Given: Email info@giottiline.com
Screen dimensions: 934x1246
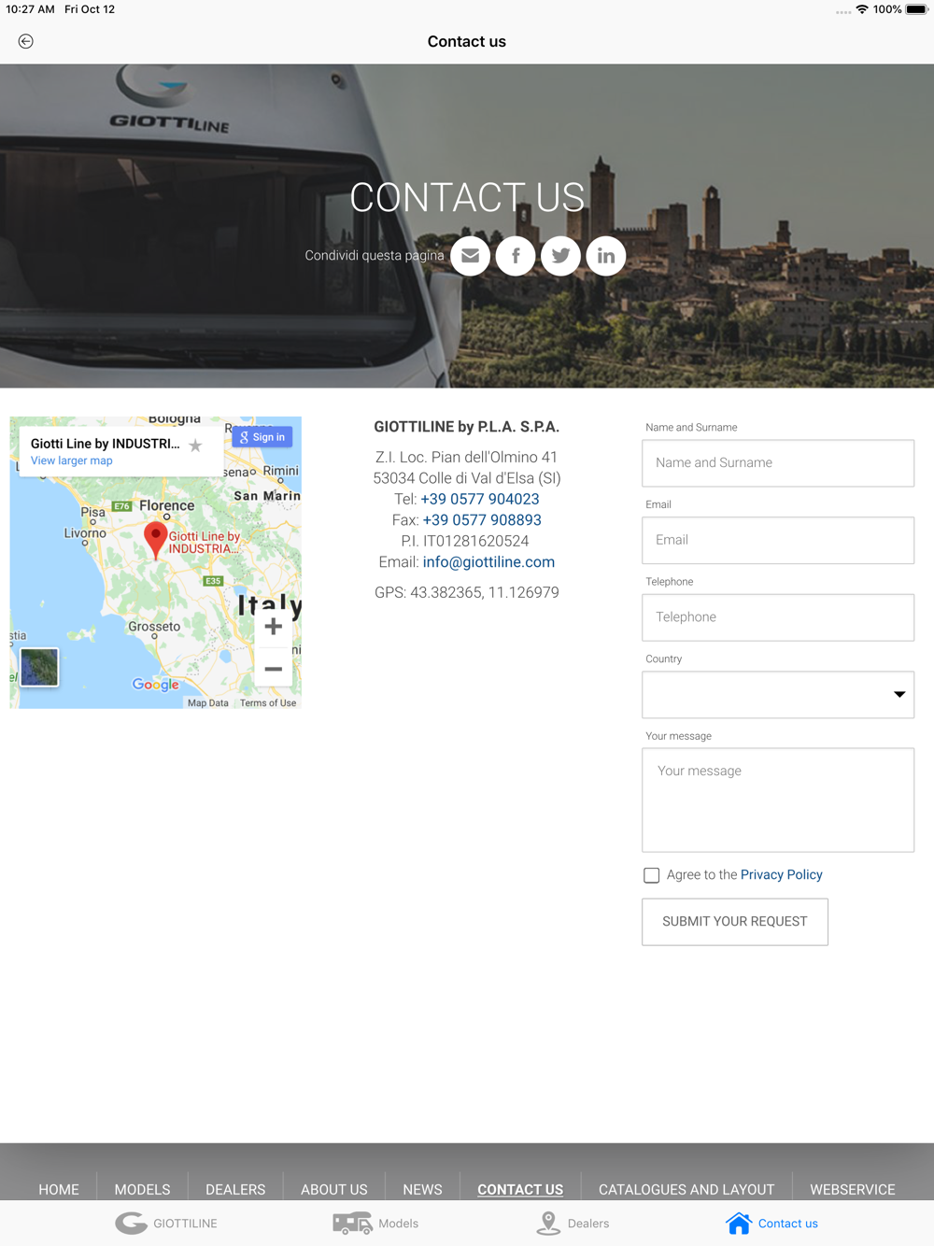Looking at the screenshot, I should point(488,562).
